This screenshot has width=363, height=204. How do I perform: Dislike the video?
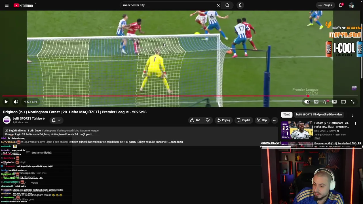(x=208, y=120)
